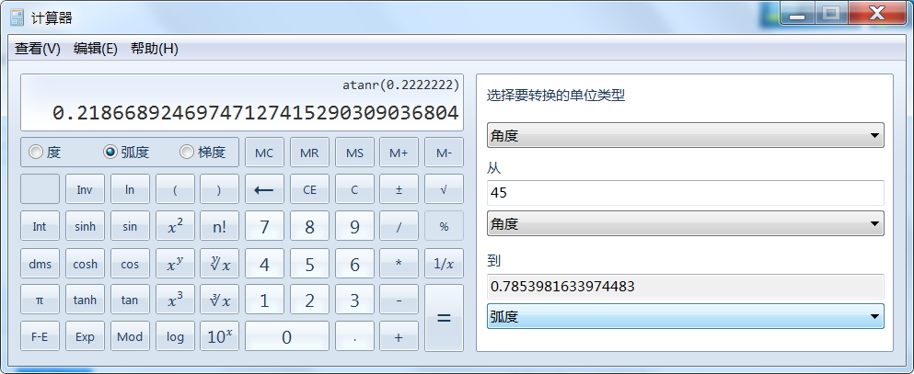The image size is (914, 374).
Task: Click the backspace arrow button
Action: coord(264,189)
